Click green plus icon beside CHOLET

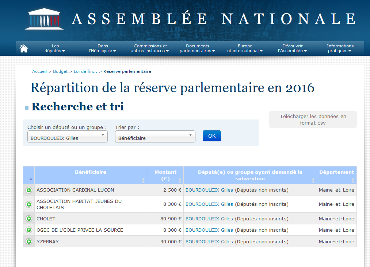[29, 219]
